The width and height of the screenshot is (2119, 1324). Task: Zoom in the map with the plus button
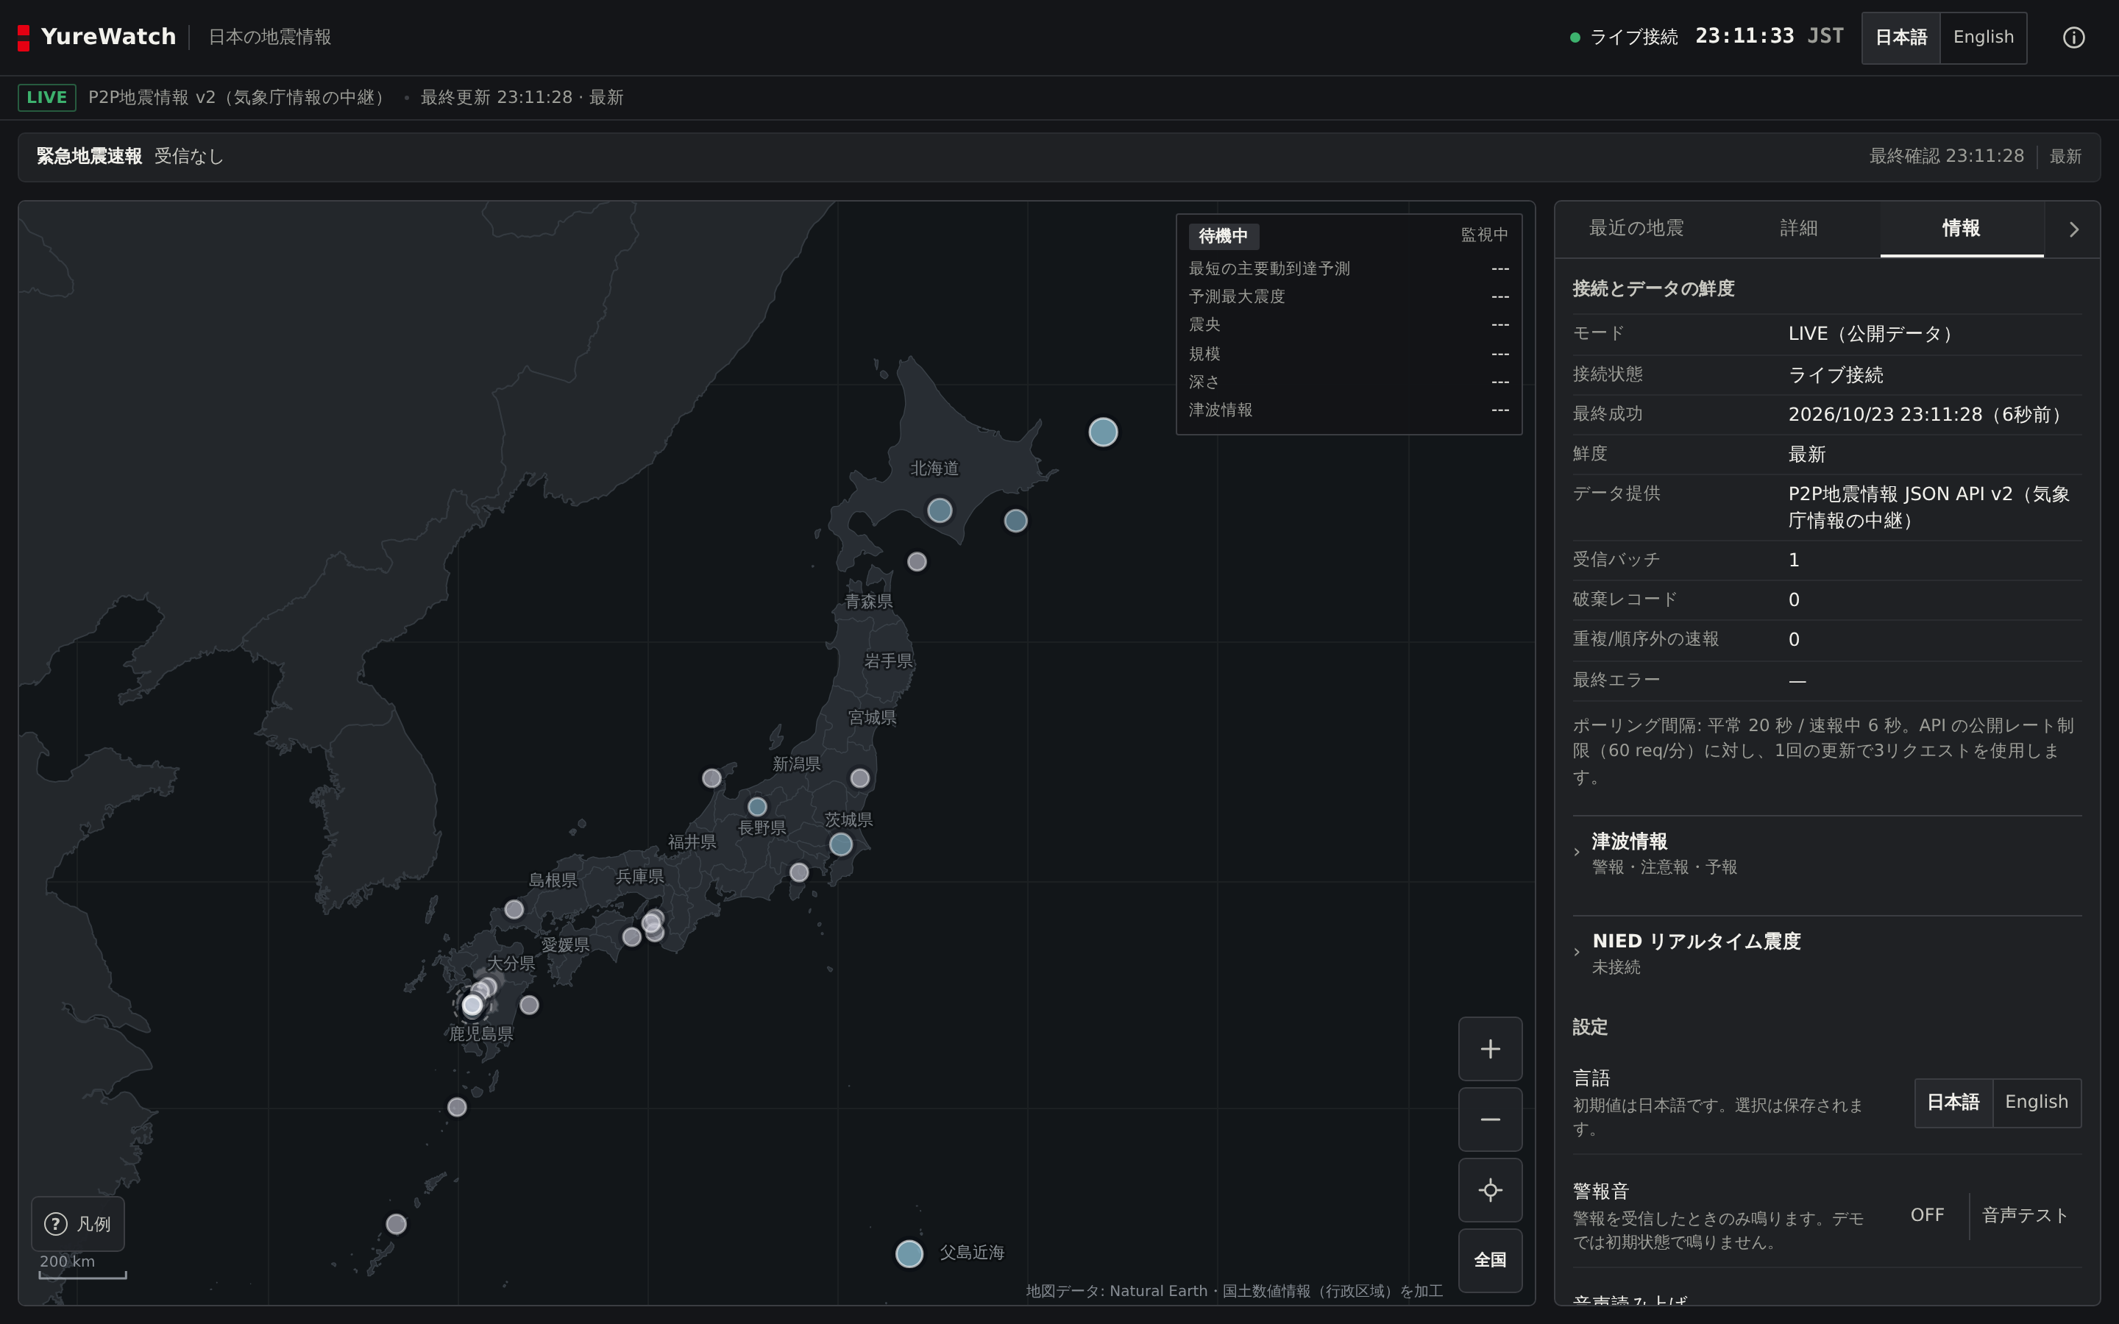(1489, 1048)
